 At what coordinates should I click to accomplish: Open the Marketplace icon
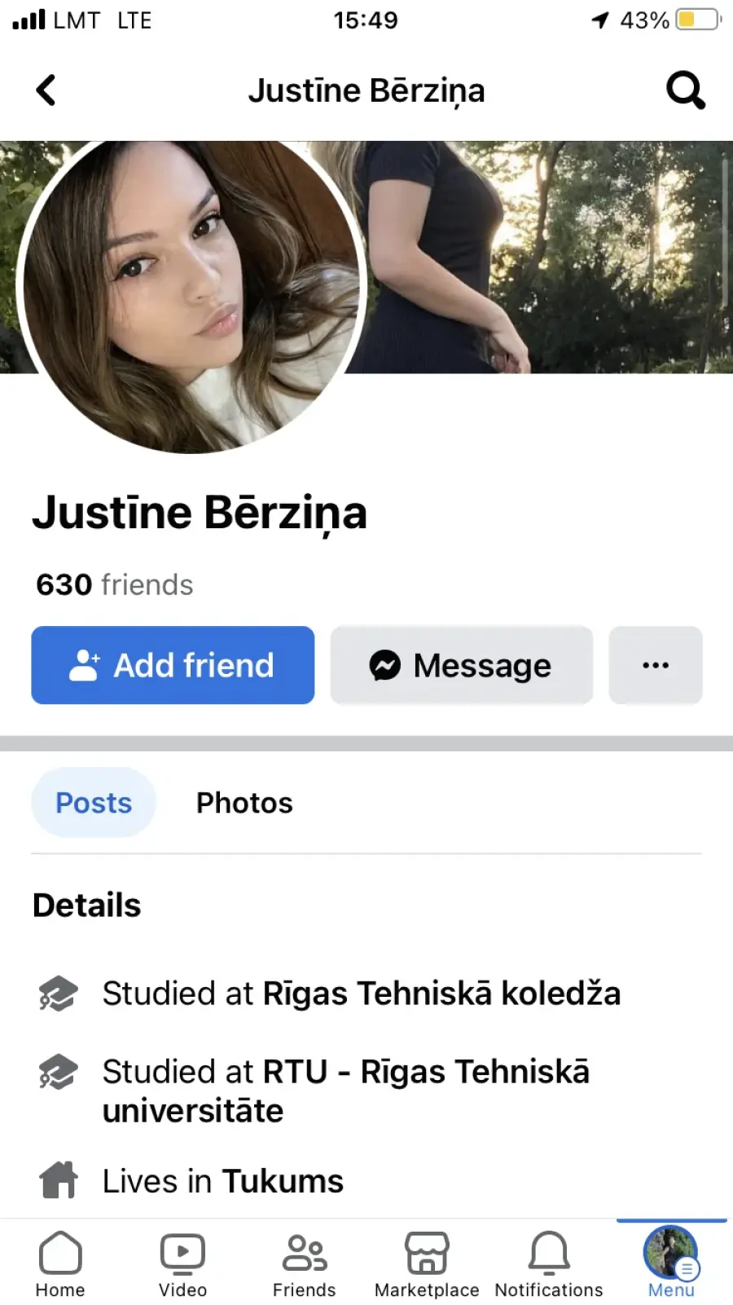(x=427, y=1254)
